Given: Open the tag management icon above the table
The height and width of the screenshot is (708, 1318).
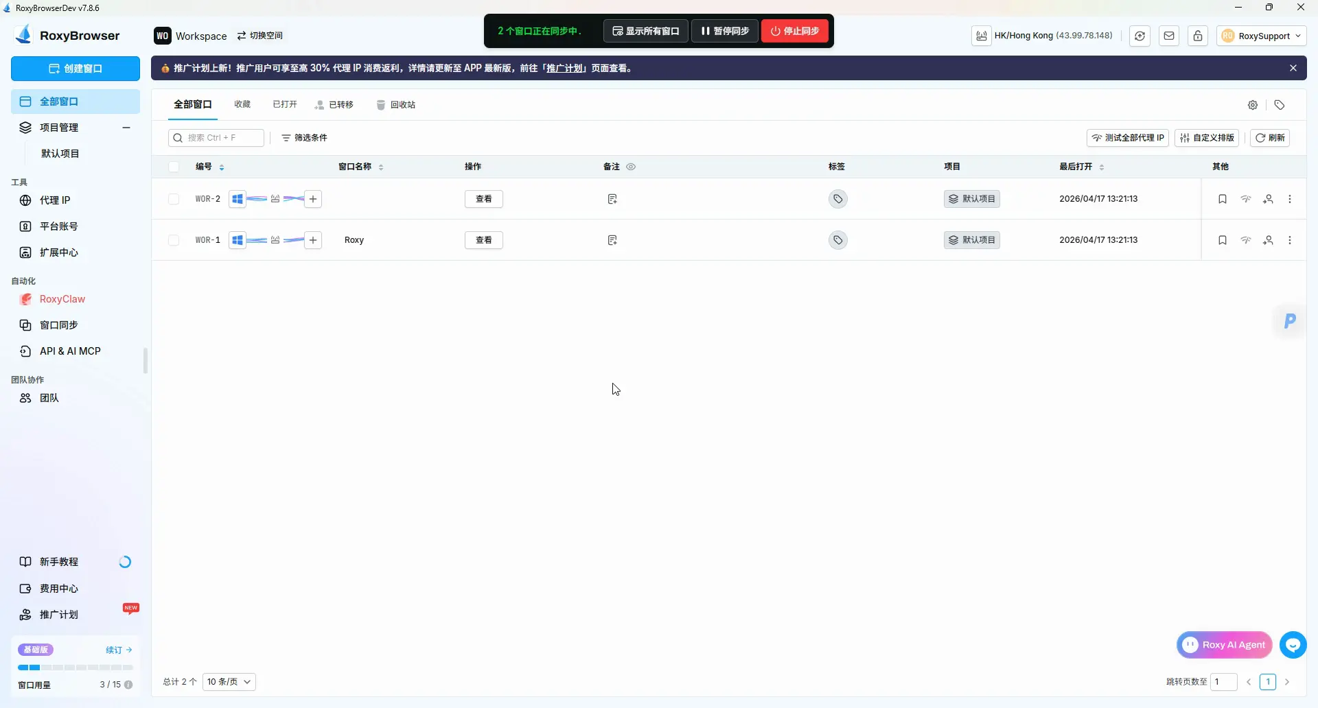Looking at the screenshot, I should tap(1280, 105).
